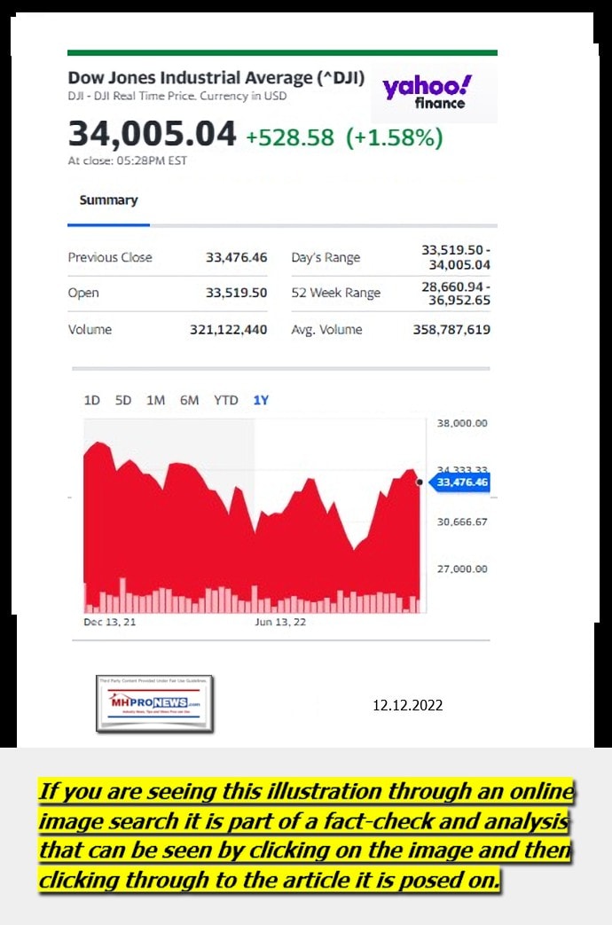The height and width of the screenshot is (925, 612).
Task: Click the Open row label
Action: click(83, 293)
